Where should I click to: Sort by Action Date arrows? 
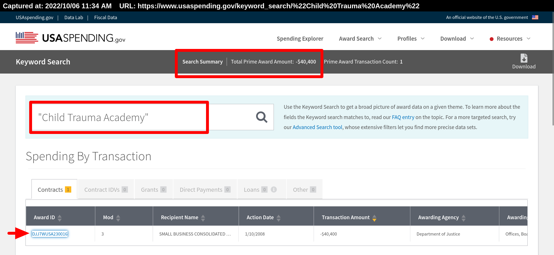(278, 218)
